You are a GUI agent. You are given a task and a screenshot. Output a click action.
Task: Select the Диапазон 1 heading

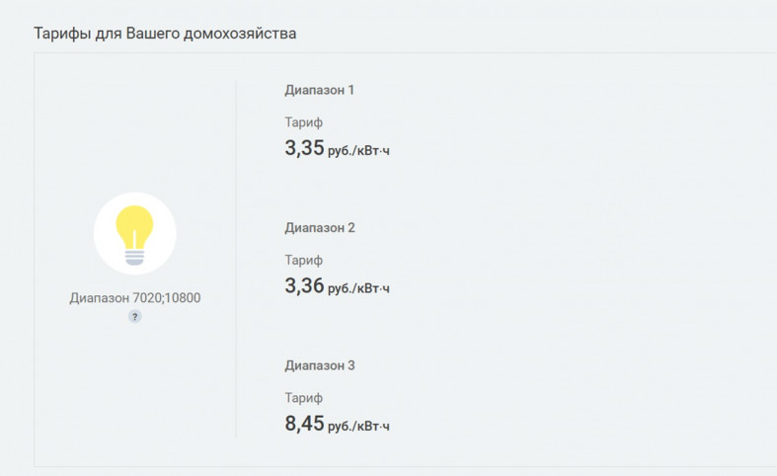[320, 90]
